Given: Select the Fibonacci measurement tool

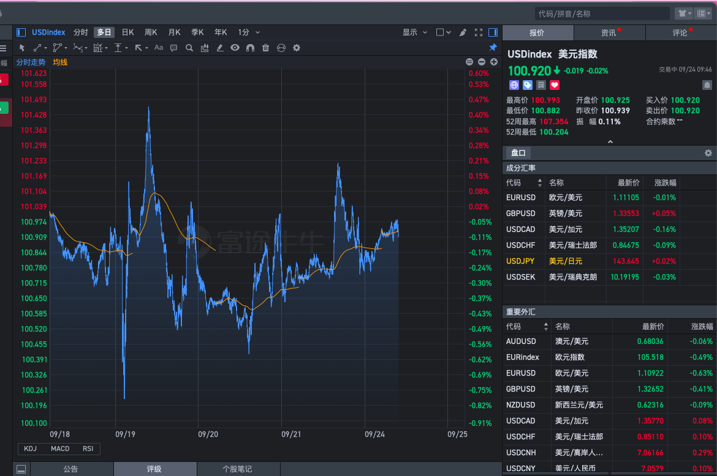Looking at the screenshot, I should [98, 48].
